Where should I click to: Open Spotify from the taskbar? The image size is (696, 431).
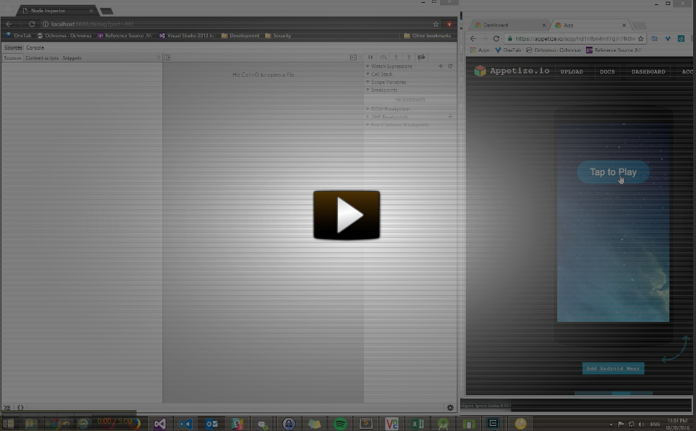(x=340, y=424)
